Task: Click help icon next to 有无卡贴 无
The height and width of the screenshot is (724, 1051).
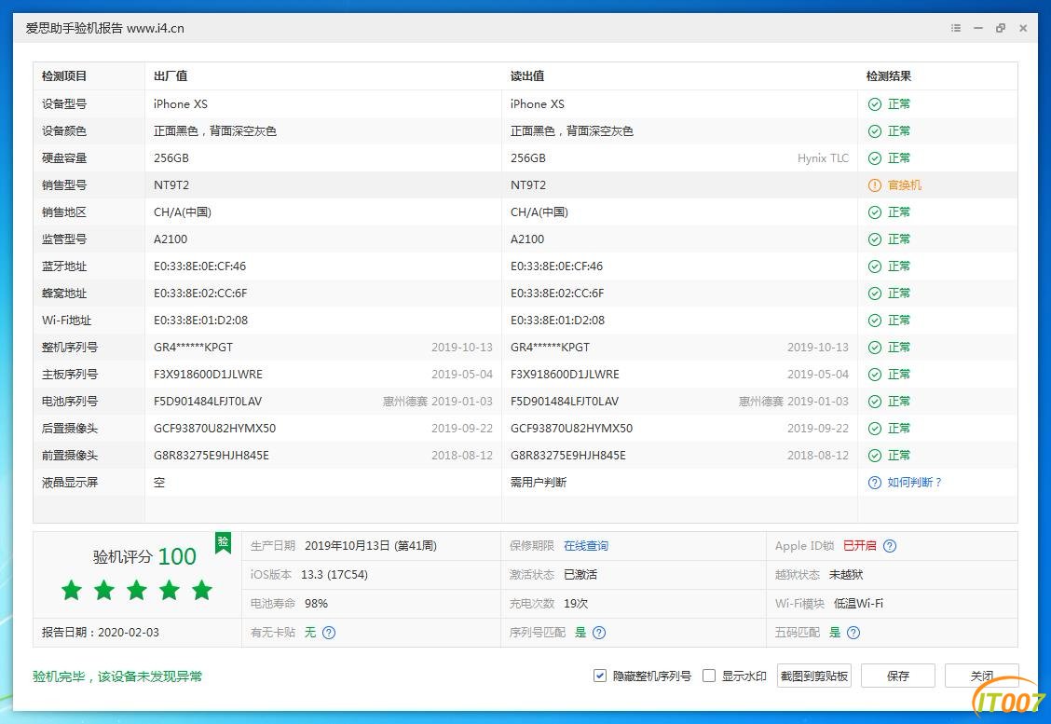Action: click(x=329, y=633)
